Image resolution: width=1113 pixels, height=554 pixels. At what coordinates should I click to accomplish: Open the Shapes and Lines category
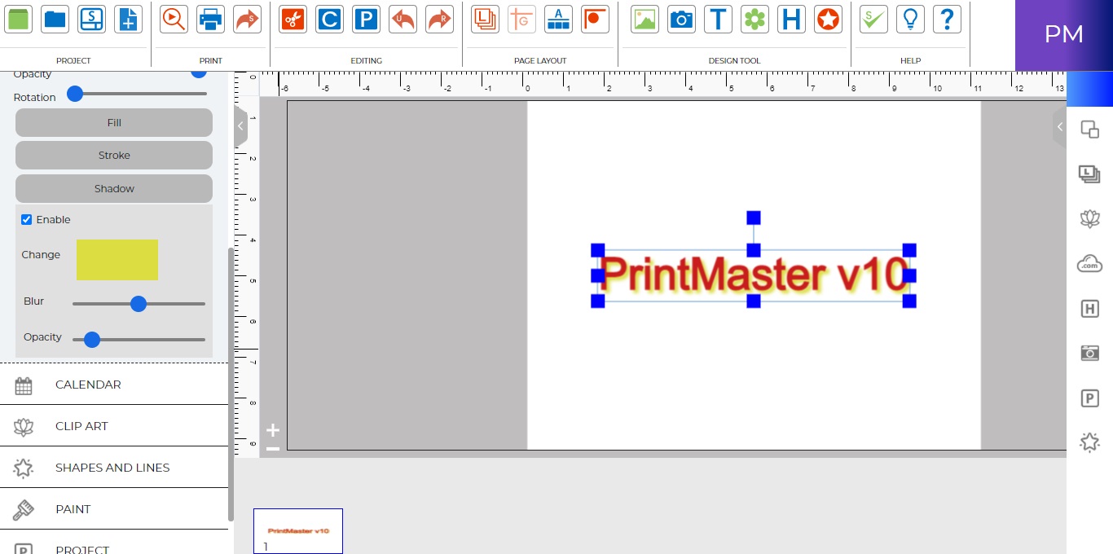point(114,468)
